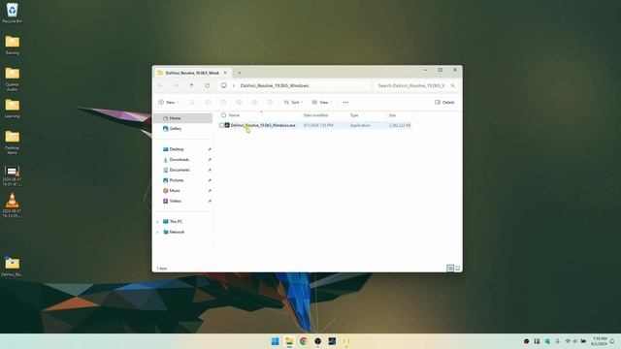Image resolution: width=621 pixels, height=349 pixels.
Task: Toggle the Details pane button
Action: 444,102
